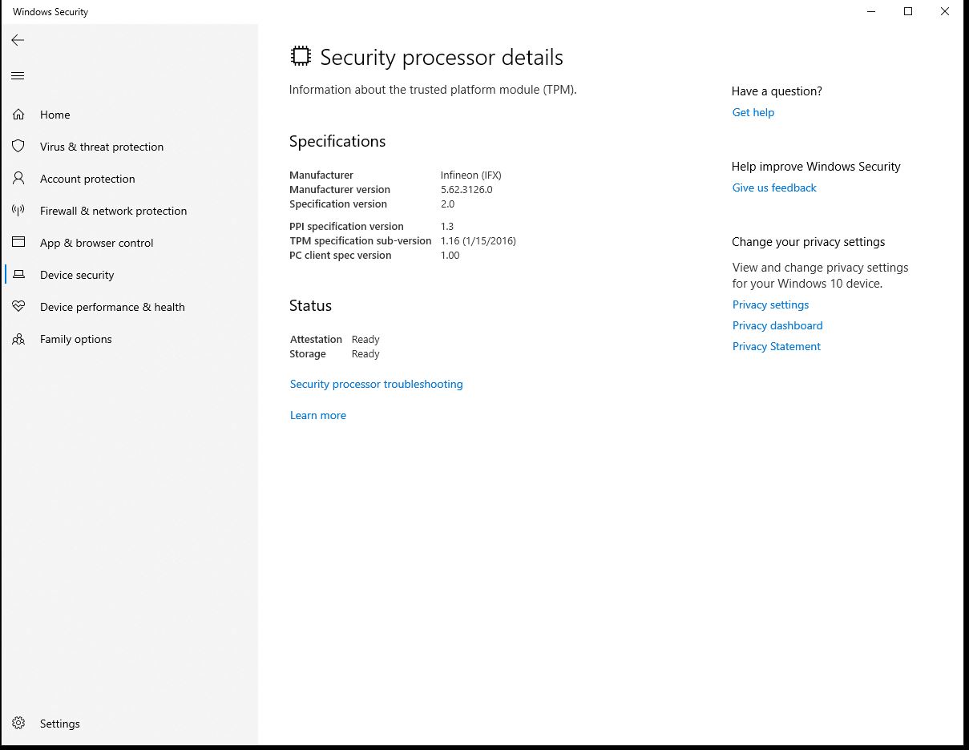Screen dimensions: 969x750
Task: Open the Get help link
Action: click(x=753, y=112)
